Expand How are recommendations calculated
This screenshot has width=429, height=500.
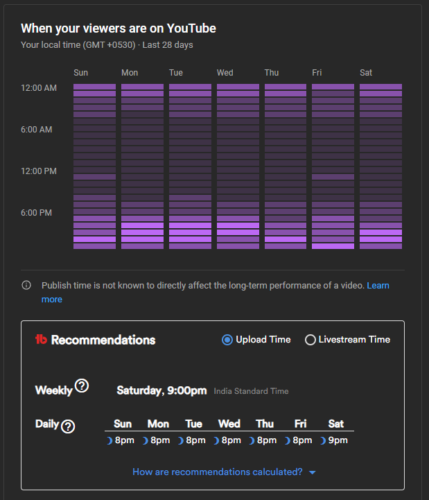pyautogui.click(x=217, y=472)
